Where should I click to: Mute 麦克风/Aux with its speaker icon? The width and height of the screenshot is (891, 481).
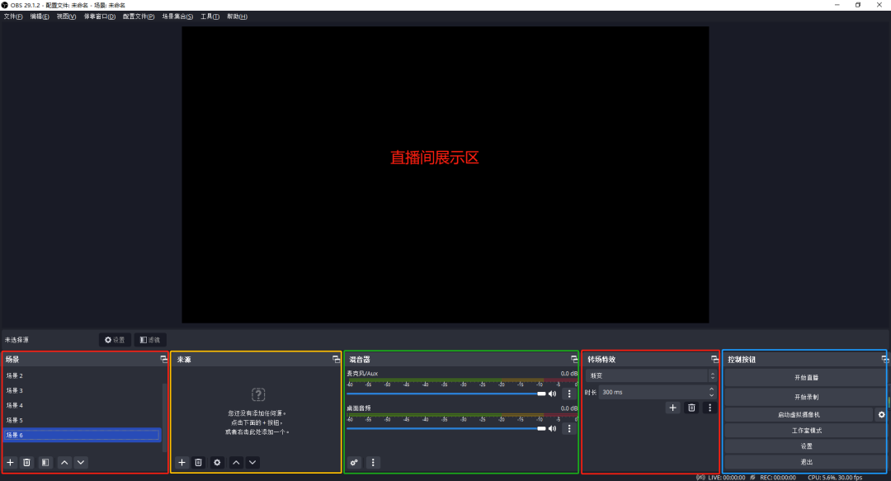[553, 393]
